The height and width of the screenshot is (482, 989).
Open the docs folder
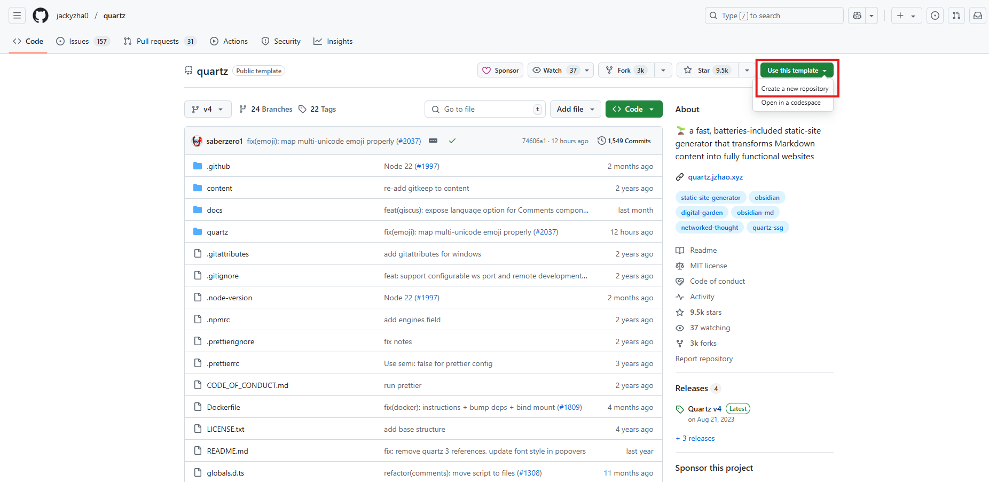click(215, 210)
